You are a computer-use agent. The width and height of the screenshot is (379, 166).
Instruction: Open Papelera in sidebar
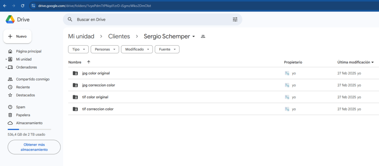coord(23,115)
